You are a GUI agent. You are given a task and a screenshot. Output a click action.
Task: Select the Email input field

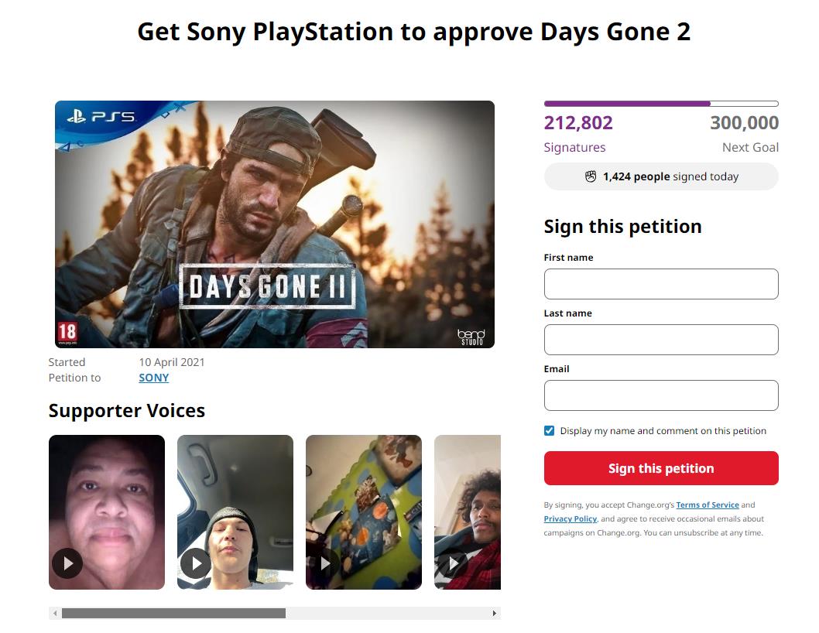(661, 395)
